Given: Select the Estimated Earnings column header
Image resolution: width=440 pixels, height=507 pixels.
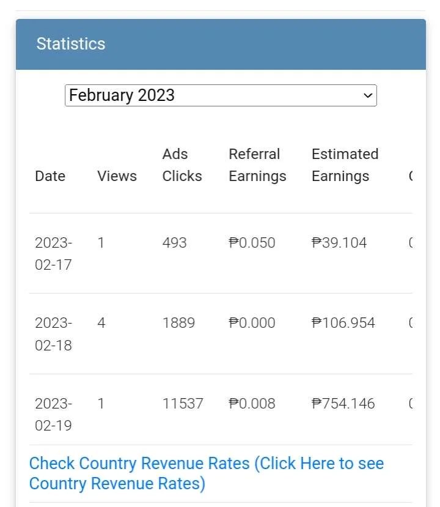Looking at the screenshot, I should coord(345,165).
